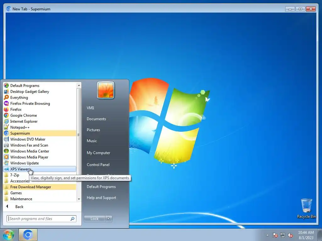Launch Internet Explorer icon
The width and height of the screenshot is (322, 241).
[6, 121]
